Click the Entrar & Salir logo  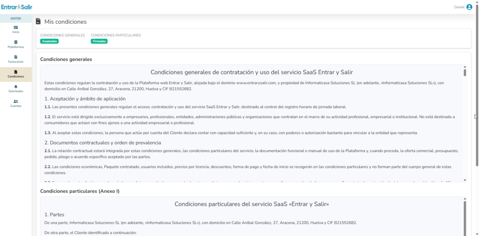pos(16,7)
